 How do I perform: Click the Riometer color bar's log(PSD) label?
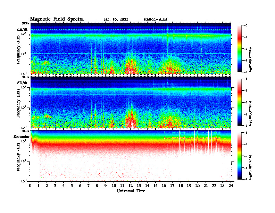pos(250,167)
